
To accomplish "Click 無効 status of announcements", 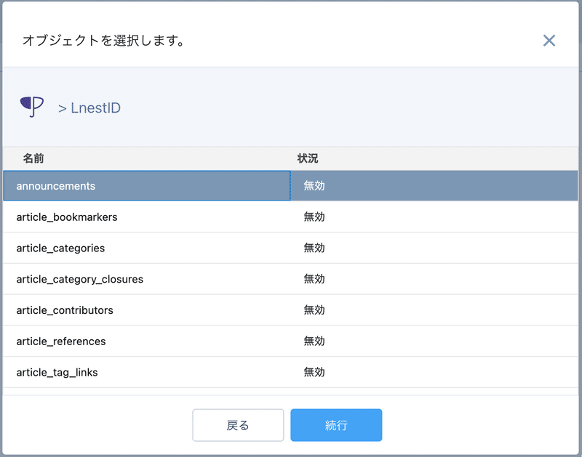I will pos(314,186).
